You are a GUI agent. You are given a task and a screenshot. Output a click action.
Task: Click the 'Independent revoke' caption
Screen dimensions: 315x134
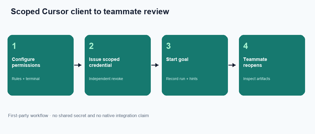(x=106, y=79)
